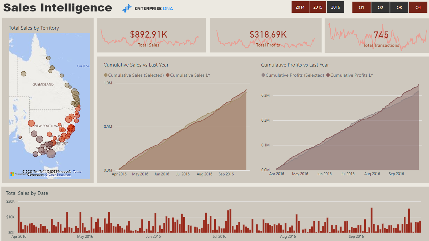Click Cumulative Profits LY legend marker
This screenshot has height=241, width=429.
click(328, 75)
